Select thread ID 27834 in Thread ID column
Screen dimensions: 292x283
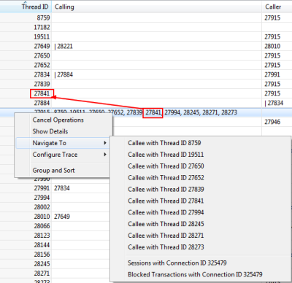click(42, 74)
